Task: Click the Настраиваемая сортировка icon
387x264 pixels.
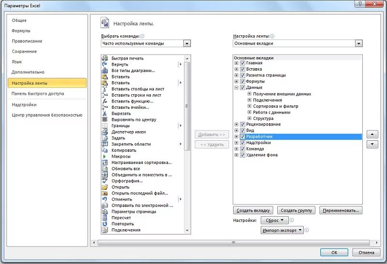Action: click(104, 162)
